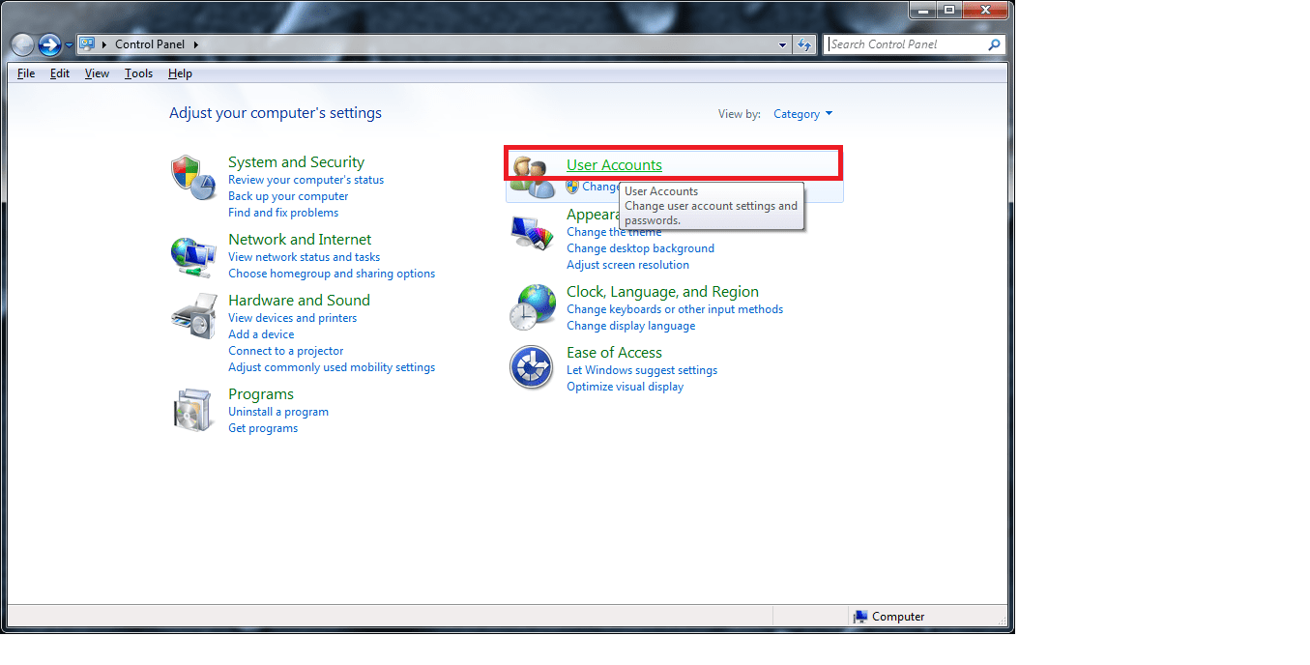The height and width of the screenshot is (665, 1310).
Task: Click Uninstall a program
Action: pos(278,412)
